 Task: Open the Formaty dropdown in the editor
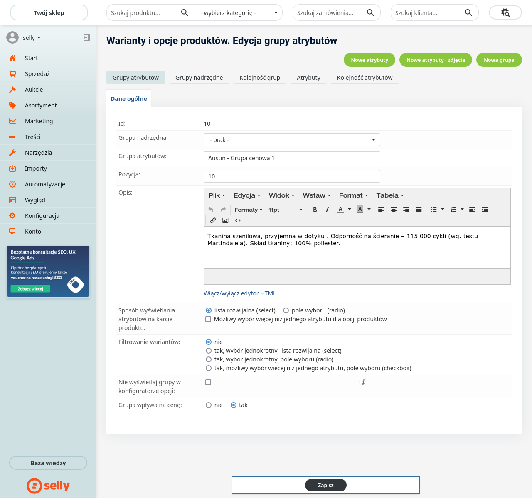pos(248,210)
